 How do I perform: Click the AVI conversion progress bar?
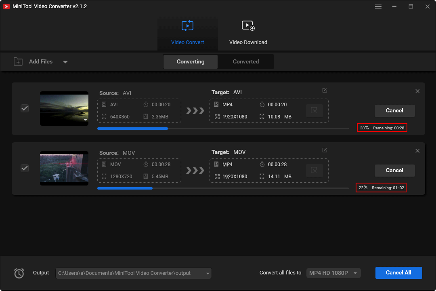223,129
